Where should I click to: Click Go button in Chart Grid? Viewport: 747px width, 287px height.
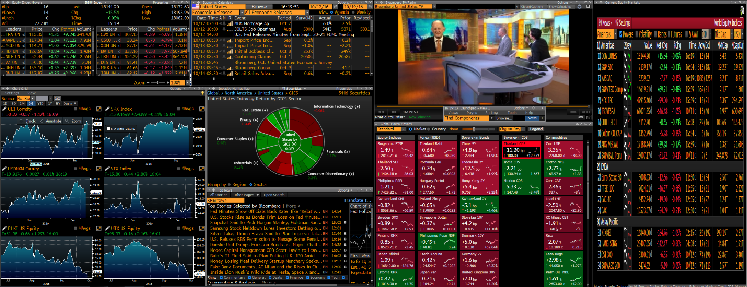pyautogui.click(x=57, y=98)
